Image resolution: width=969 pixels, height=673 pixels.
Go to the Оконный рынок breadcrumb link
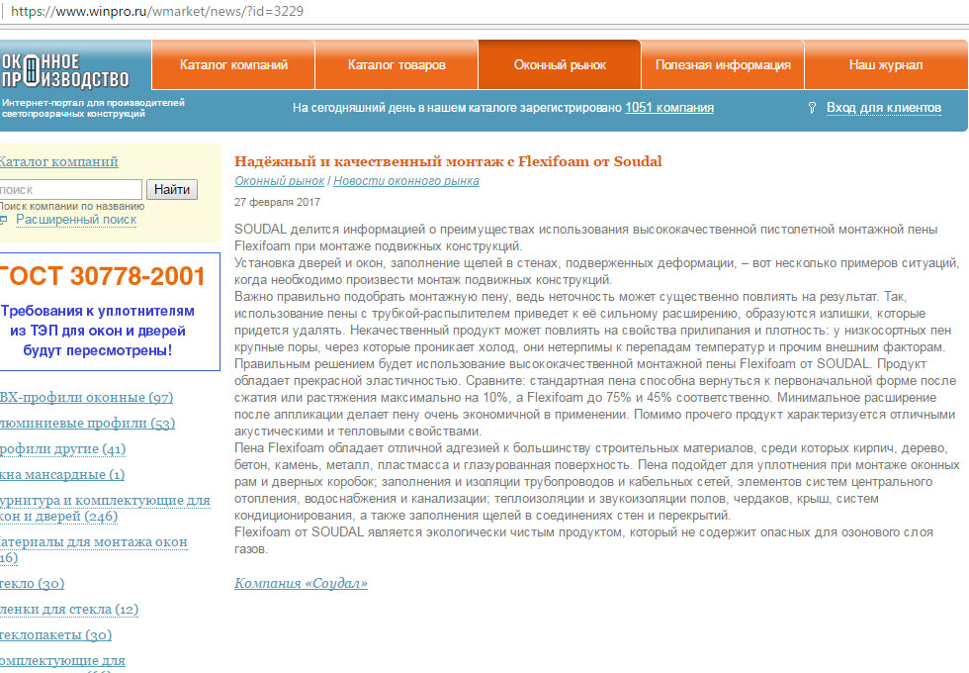point(279,180)
